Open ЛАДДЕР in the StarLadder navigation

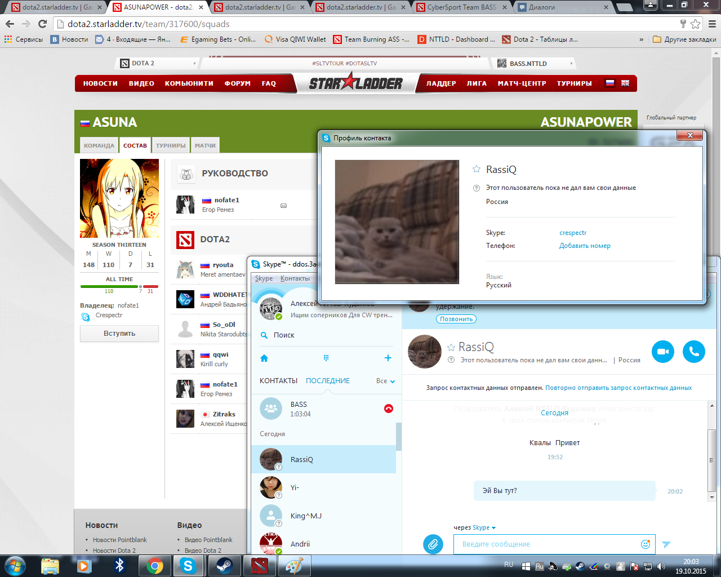point(441,83)
